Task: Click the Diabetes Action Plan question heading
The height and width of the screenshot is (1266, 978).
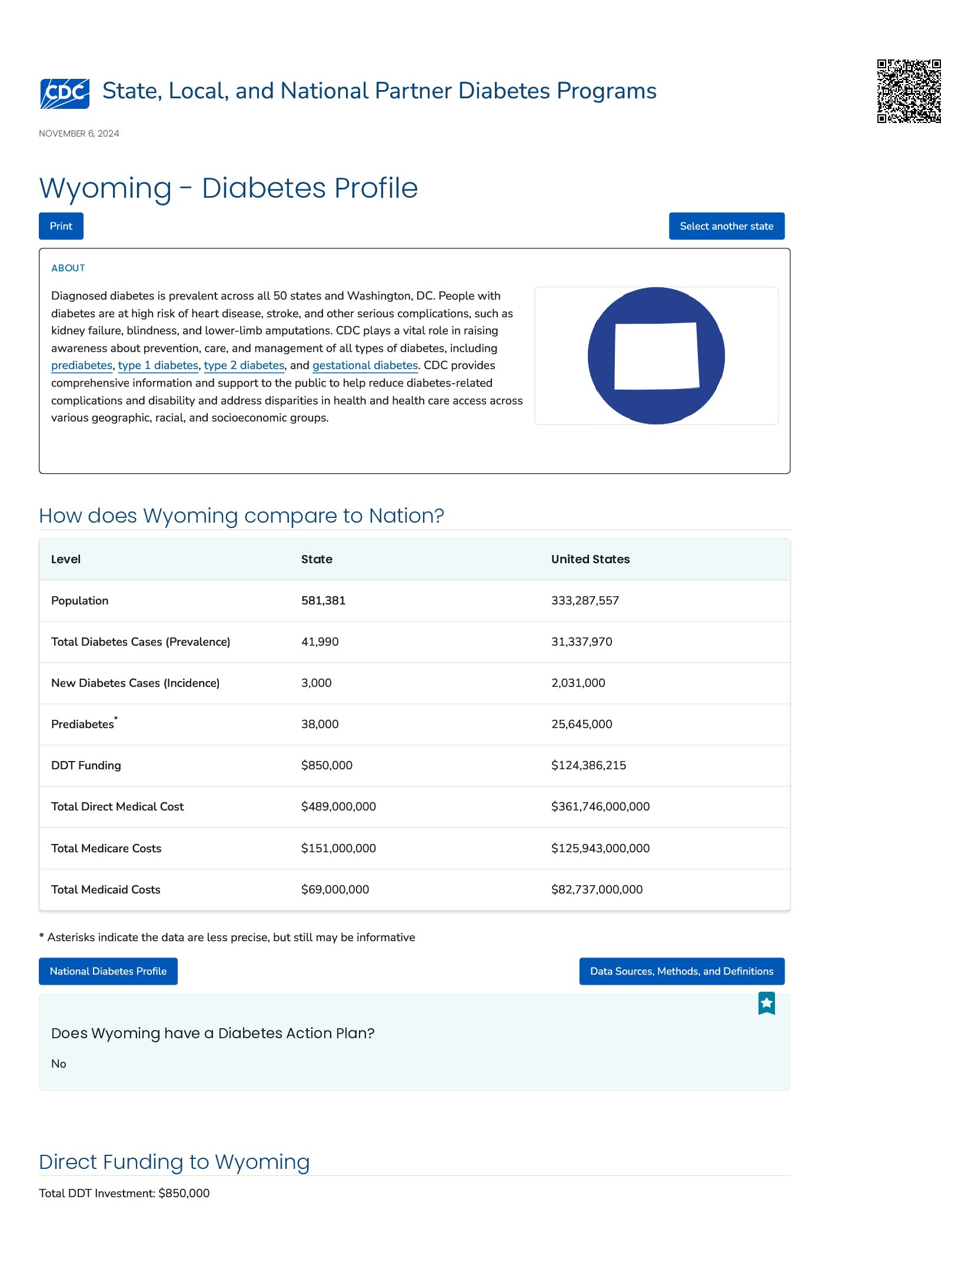Action: (x=213, y=1033)
